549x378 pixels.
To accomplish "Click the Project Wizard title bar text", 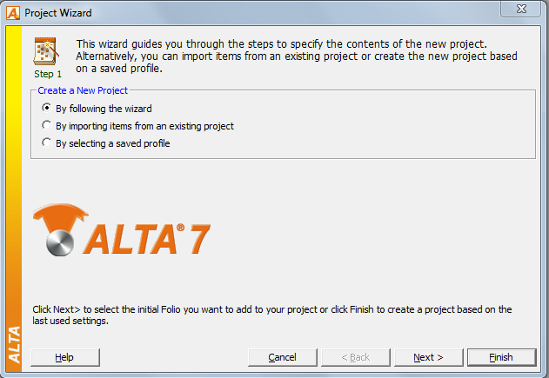I will pyautogui.click(x=58, y=13).
